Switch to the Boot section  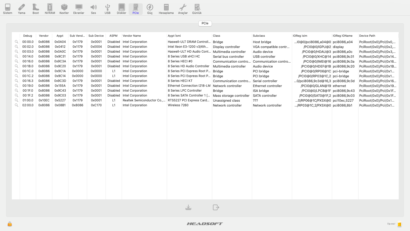pos(36,9)
